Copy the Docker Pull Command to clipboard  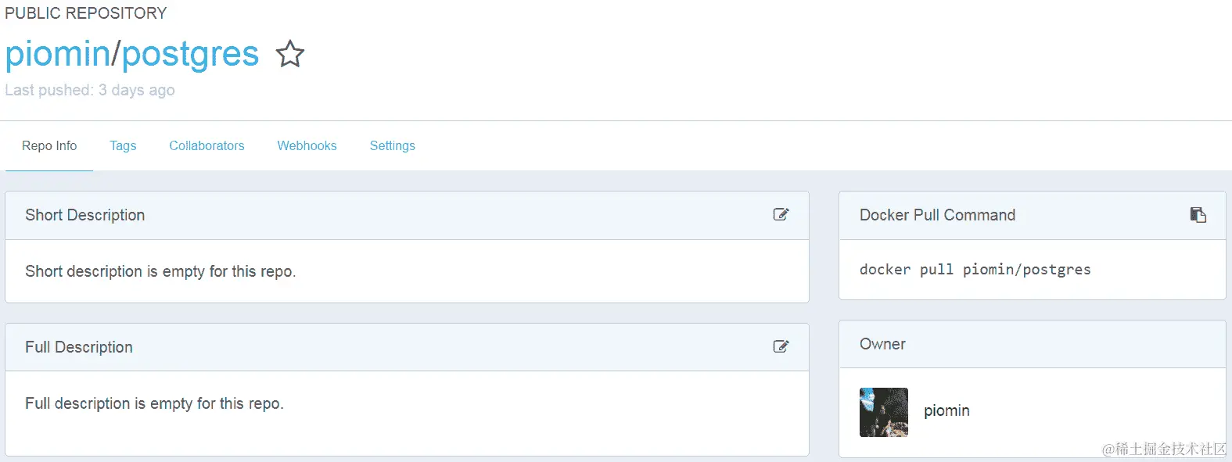click(1198, 214)
